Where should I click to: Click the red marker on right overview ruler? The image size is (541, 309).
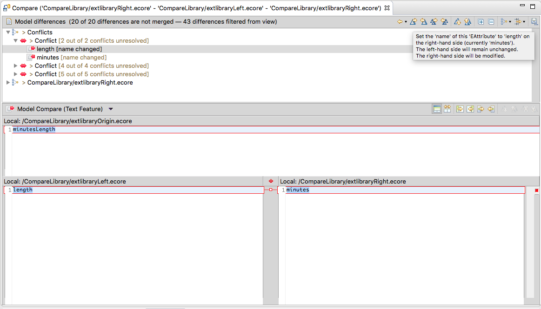coord(536,190)
